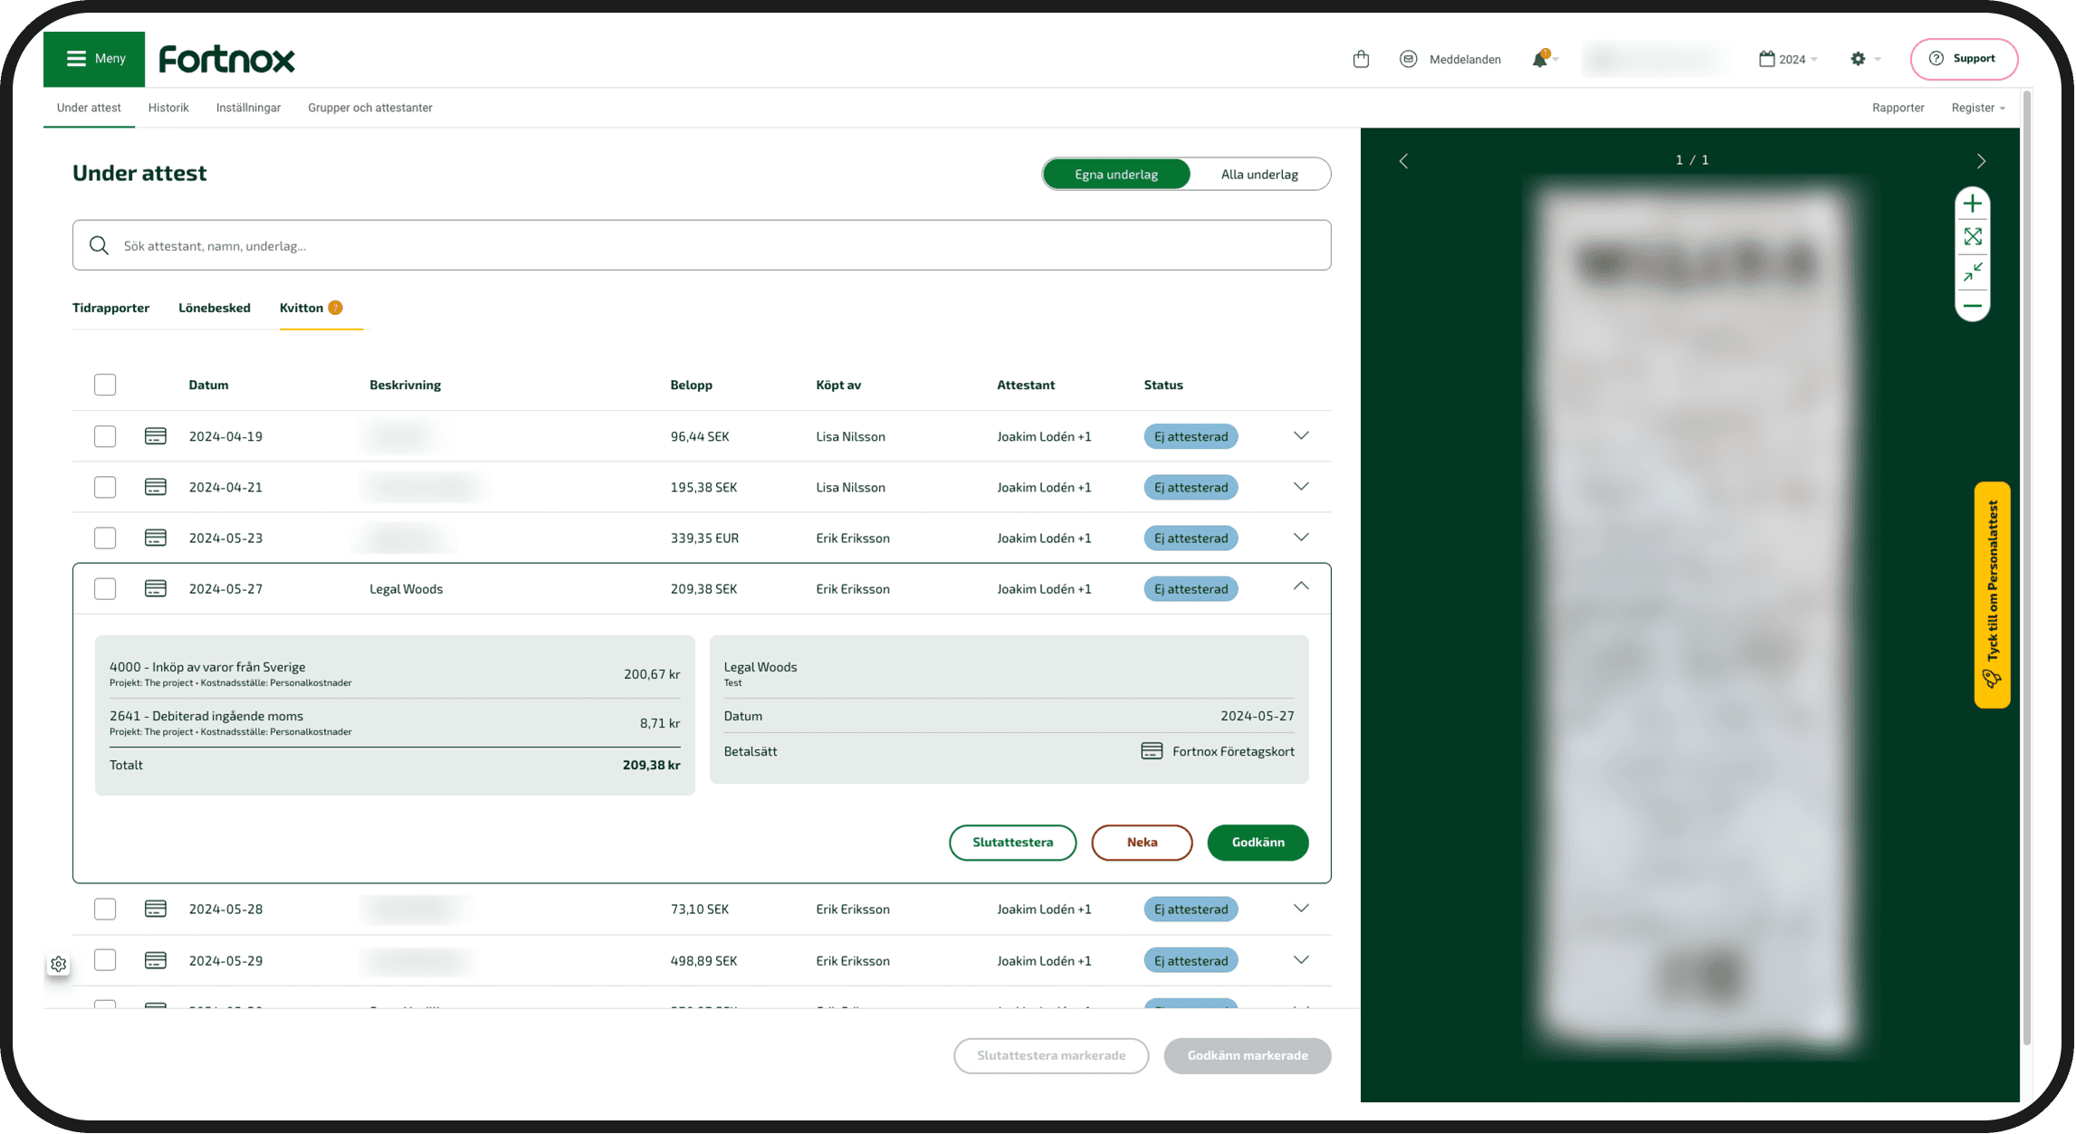The image size is (2076, 1134).
Task: Go to next receipt page arrow
Action: (x=1981, y=161)
